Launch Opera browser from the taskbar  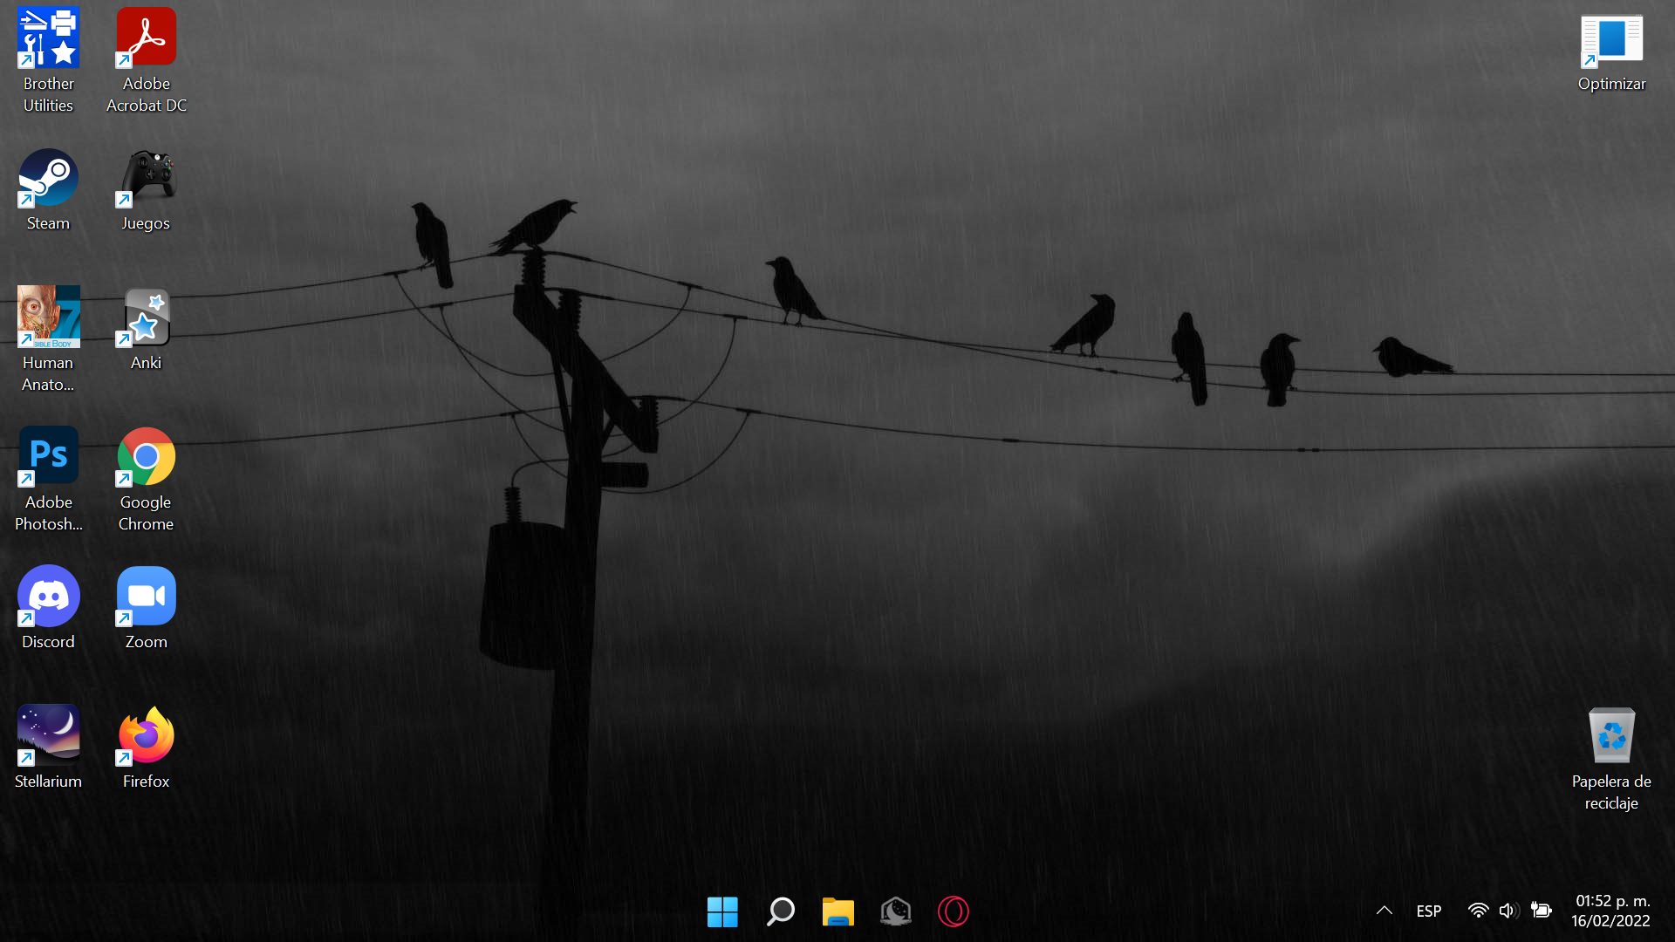click(x=953, y=911)
